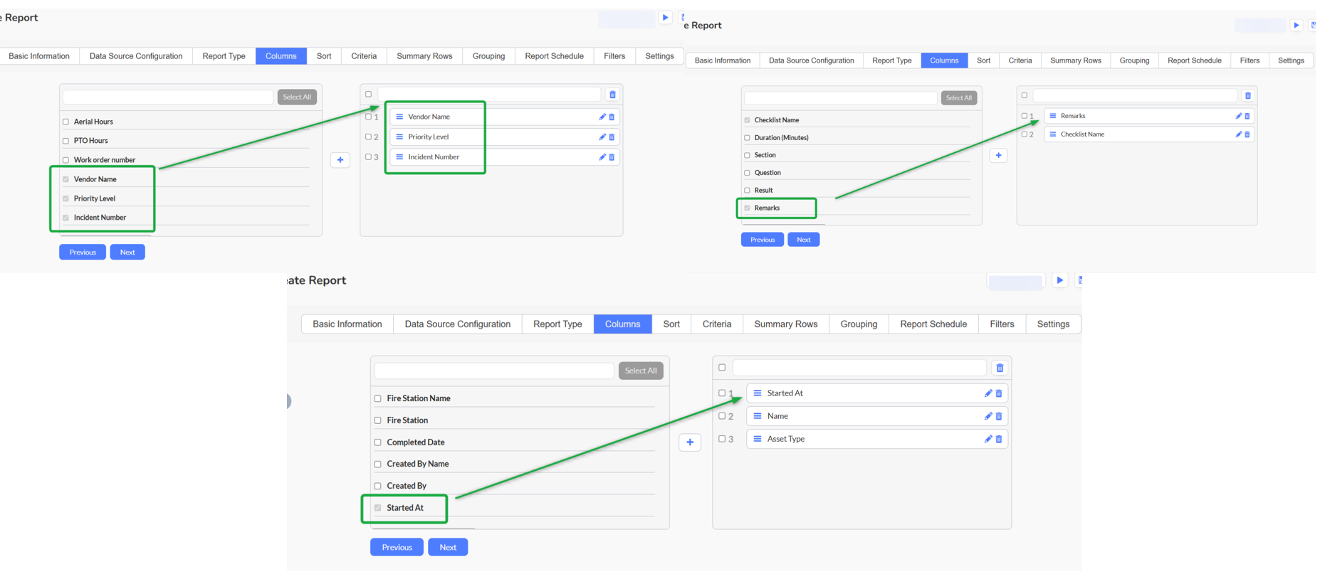Focus the search field above Fire Station Name
Image resolution: width=1330 pixels, height=574 pixels.
point(493,371)
